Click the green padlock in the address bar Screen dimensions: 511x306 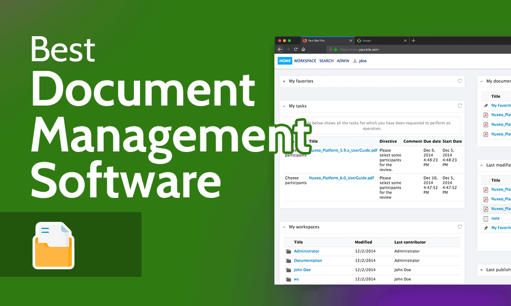click(x=335, y=49)
